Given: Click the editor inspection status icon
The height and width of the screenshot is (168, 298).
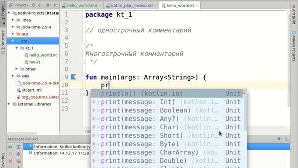Looking at the screenshot, I should point(288,13).
